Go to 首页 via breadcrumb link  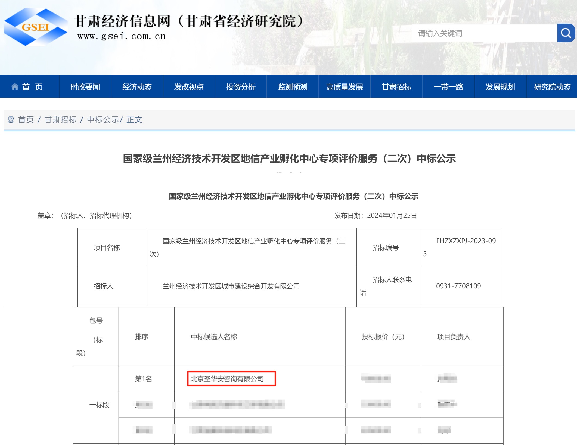tap(26, 120)
